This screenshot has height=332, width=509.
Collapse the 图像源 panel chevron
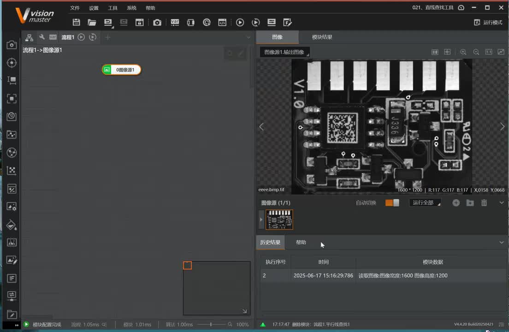[x=501, y=202]
